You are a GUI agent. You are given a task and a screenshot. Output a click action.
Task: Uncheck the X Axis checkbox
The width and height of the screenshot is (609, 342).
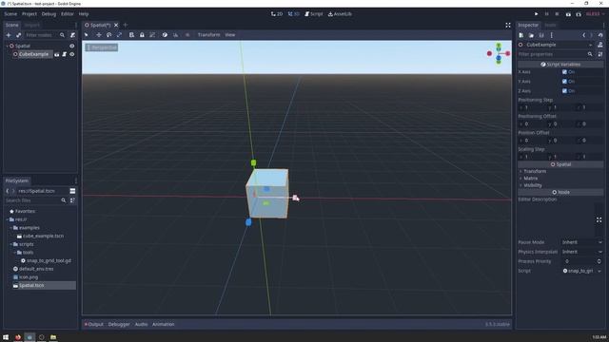564,72
